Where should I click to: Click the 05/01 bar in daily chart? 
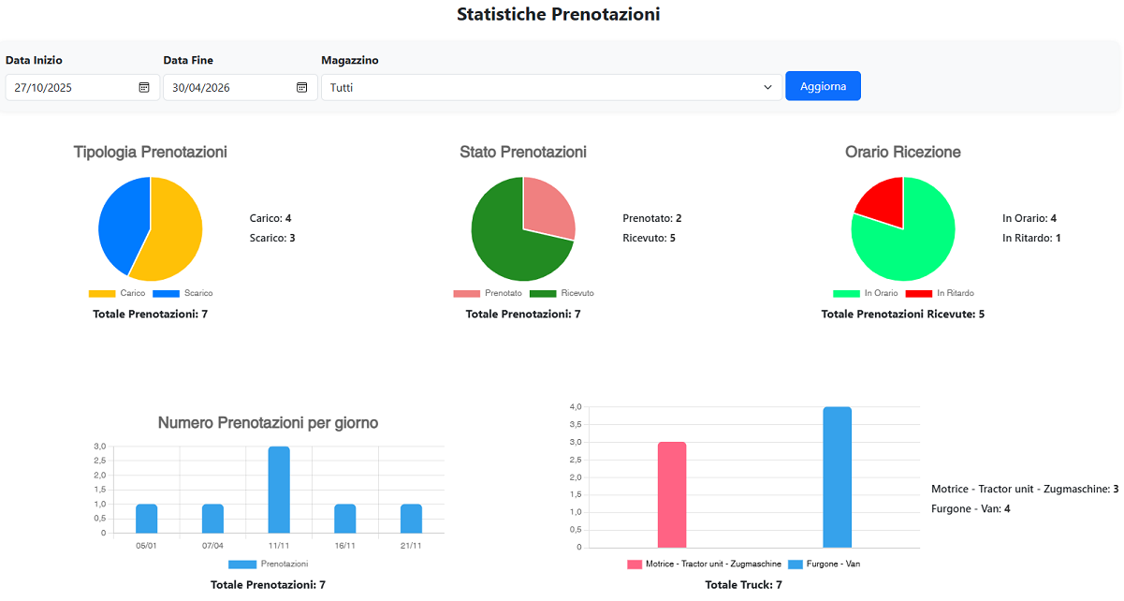tap(146, 519)
